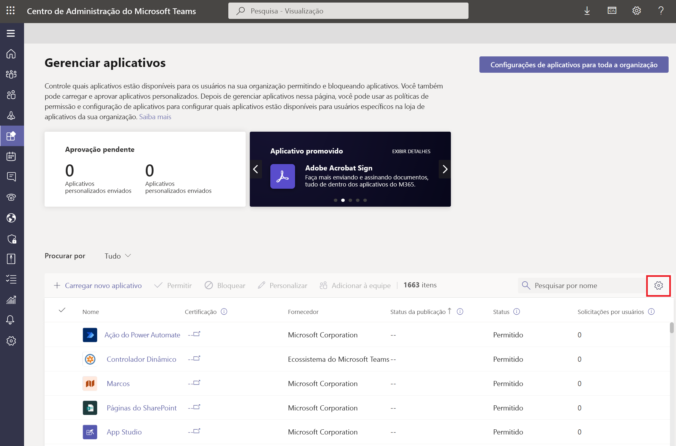Follow the Saiba mais link

tap(155, 117)
